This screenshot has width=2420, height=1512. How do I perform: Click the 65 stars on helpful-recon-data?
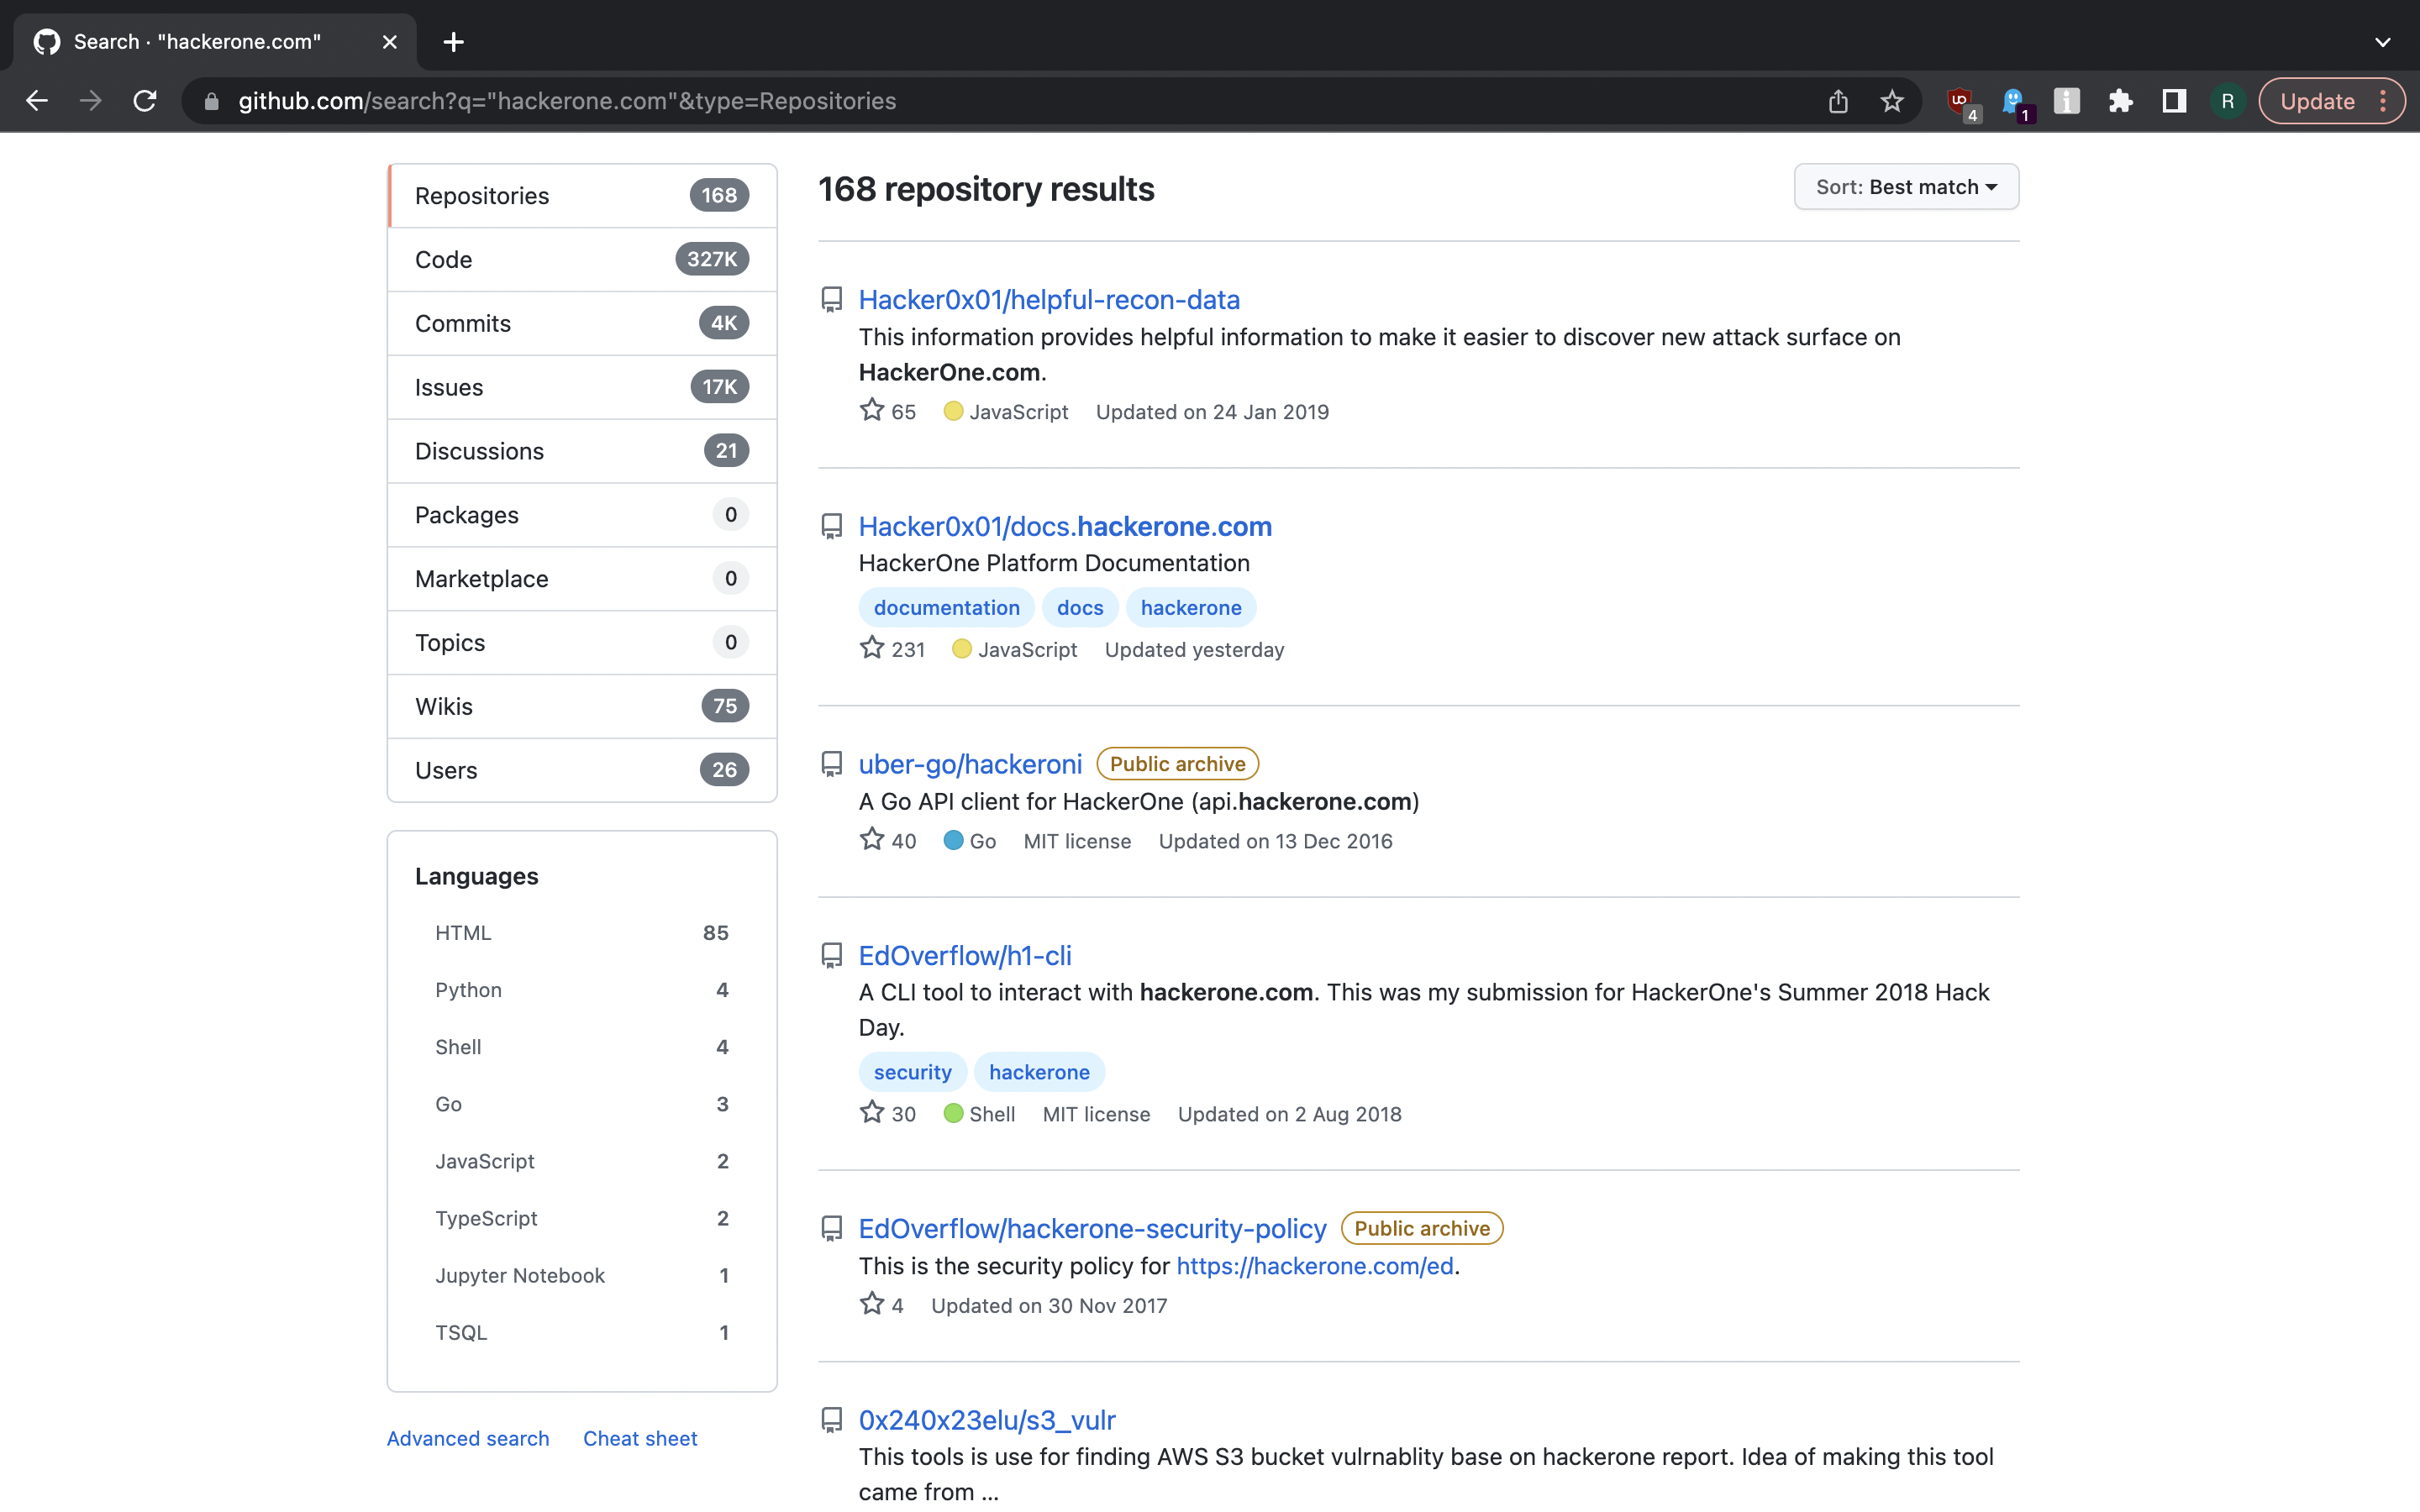pyautogui.click(x=887, y=412)
